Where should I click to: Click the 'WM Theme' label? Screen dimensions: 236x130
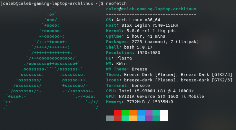[116, 69]
